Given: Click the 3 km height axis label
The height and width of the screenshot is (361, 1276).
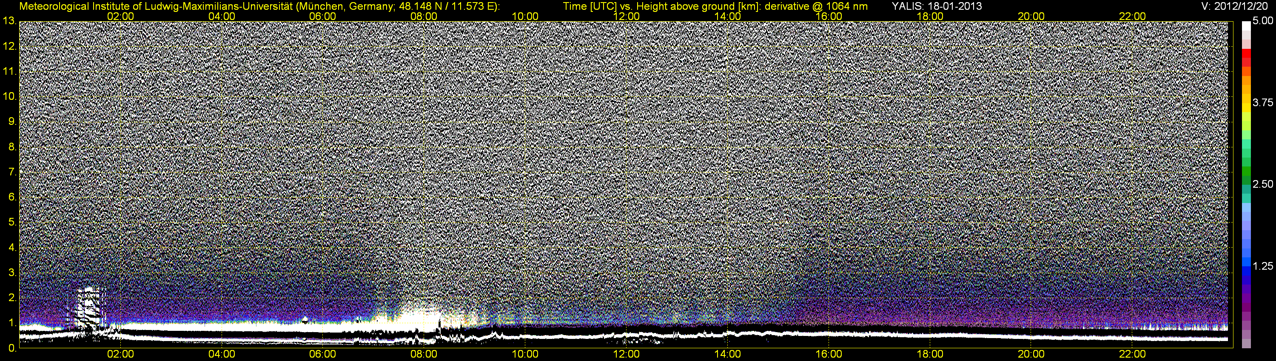Looking at the screenshot, I should point(12,273).
